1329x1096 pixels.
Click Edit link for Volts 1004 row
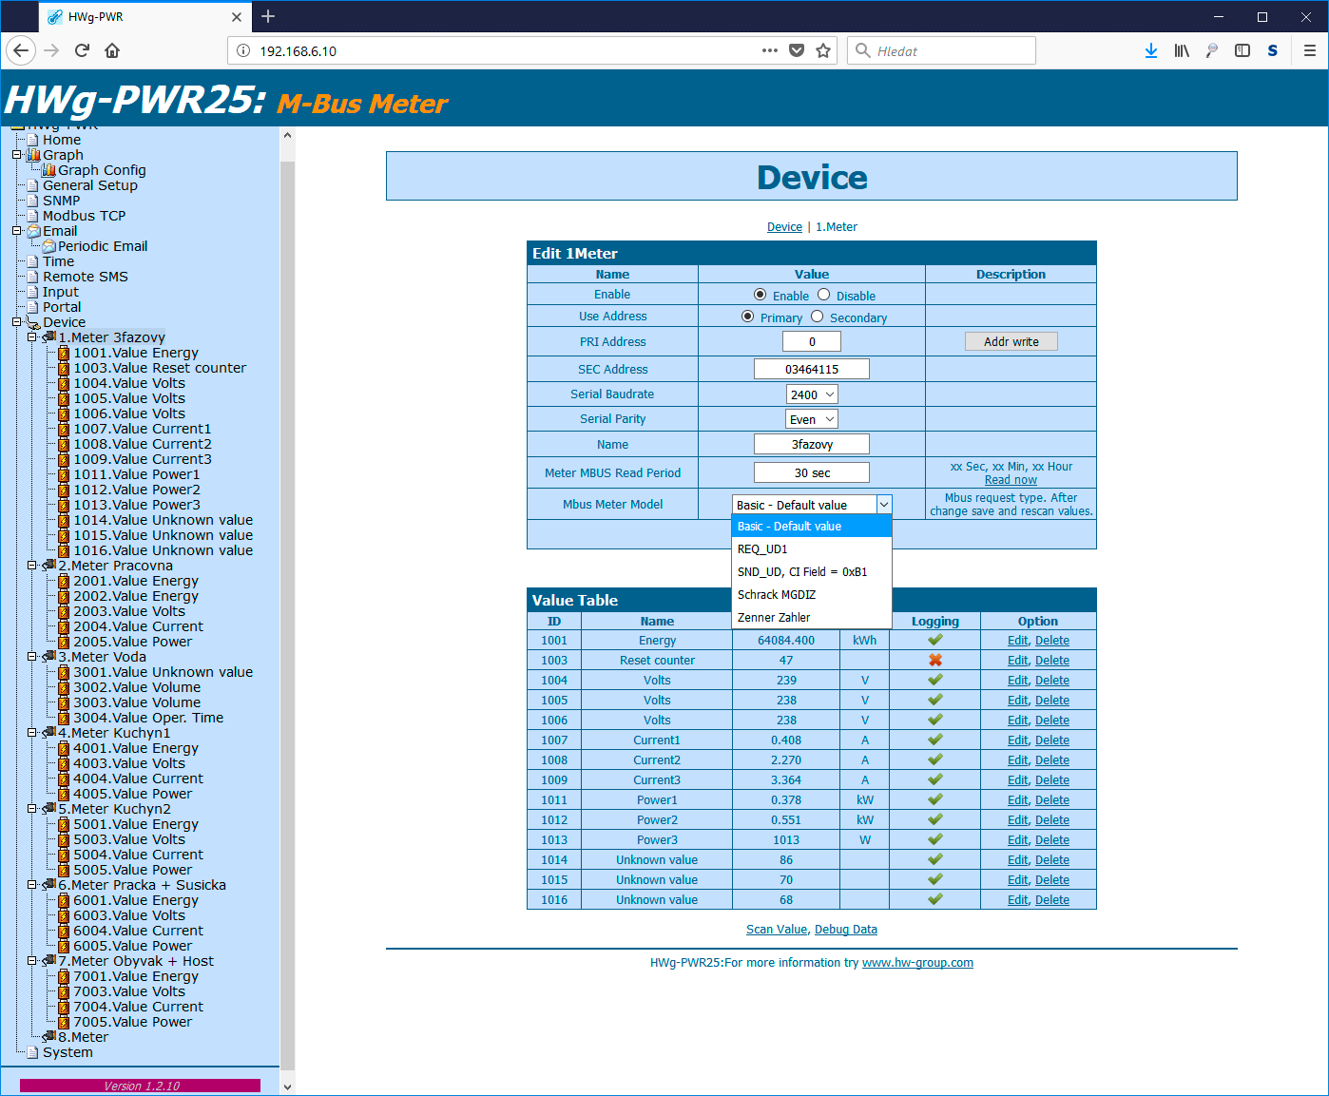click(x=1017, y=681)
